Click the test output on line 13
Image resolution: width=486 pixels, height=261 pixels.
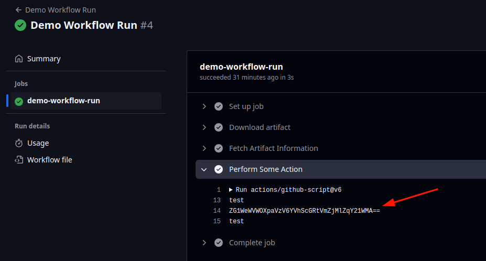[236, 200]
